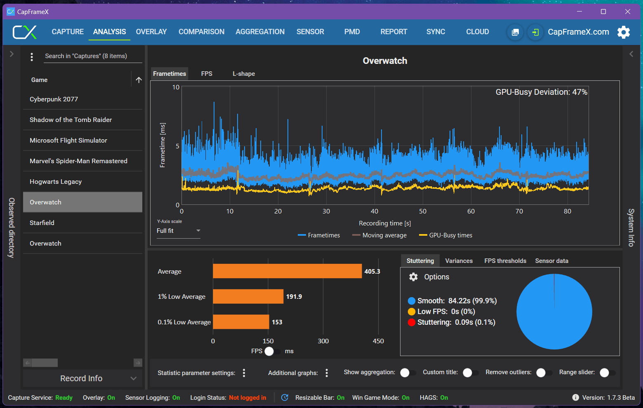
Task: Open Statistic parameter settings menu
Action: point(244,373)
